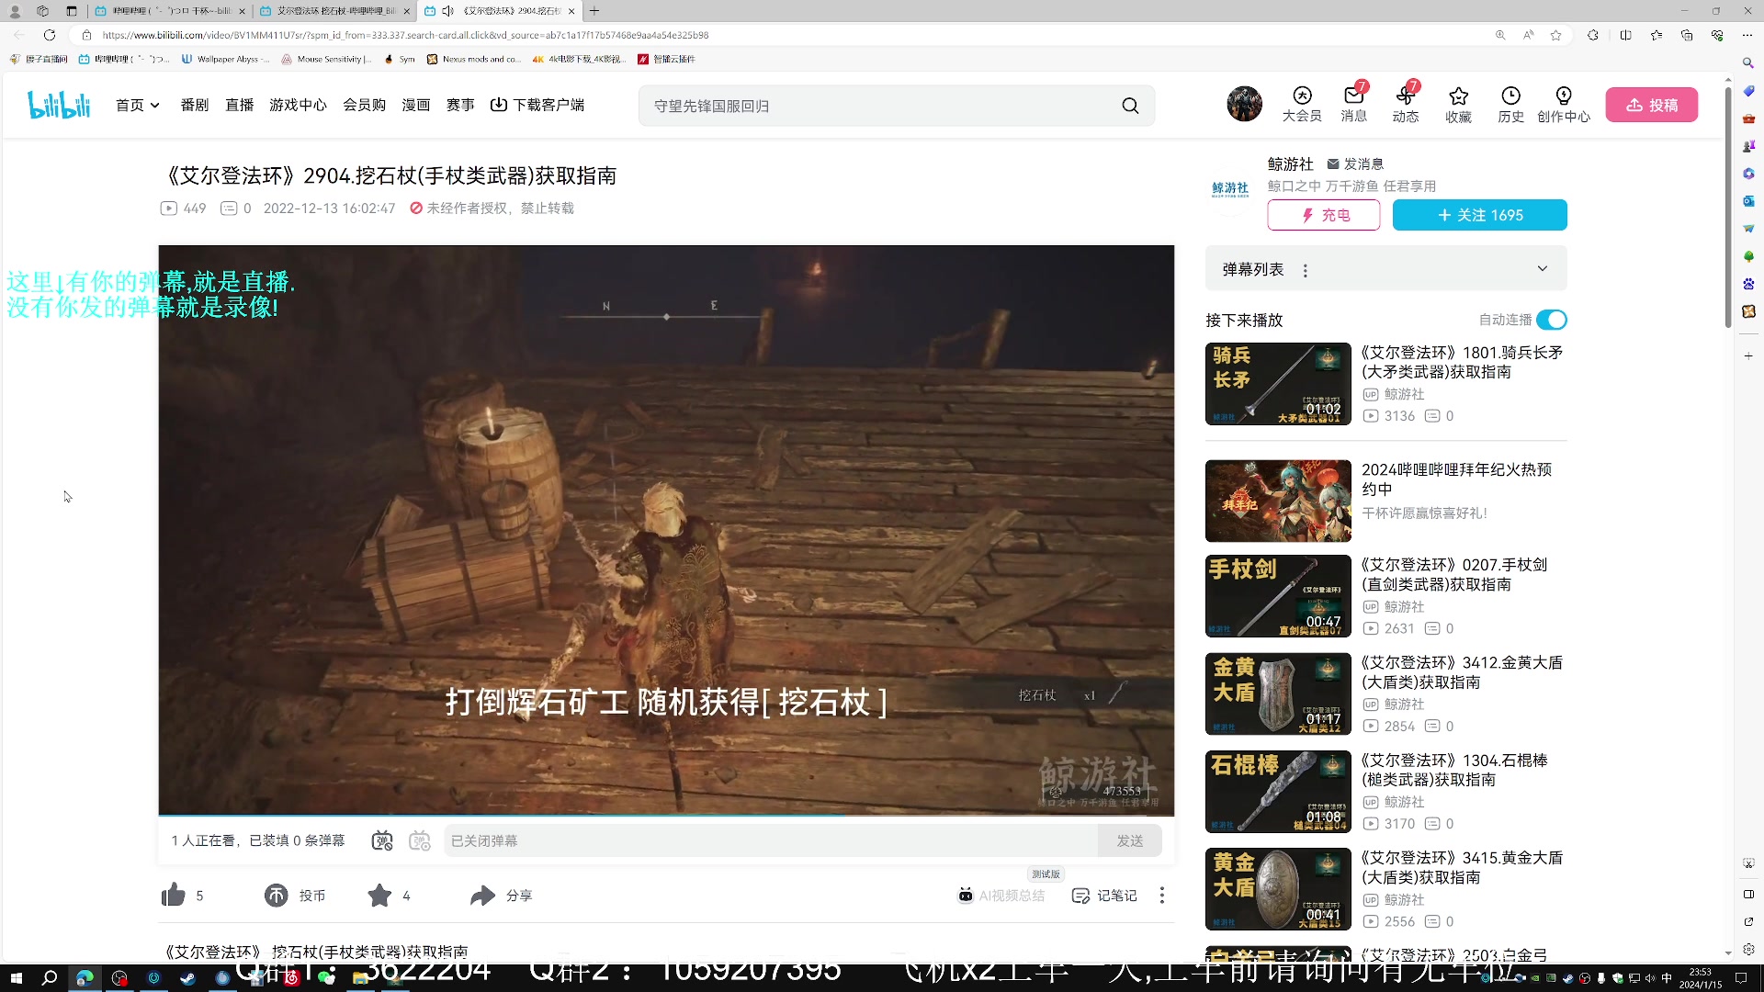Follow the channel with 关注 button
This screenshot has width=1764, height=992.
[x=1480, y=215]
